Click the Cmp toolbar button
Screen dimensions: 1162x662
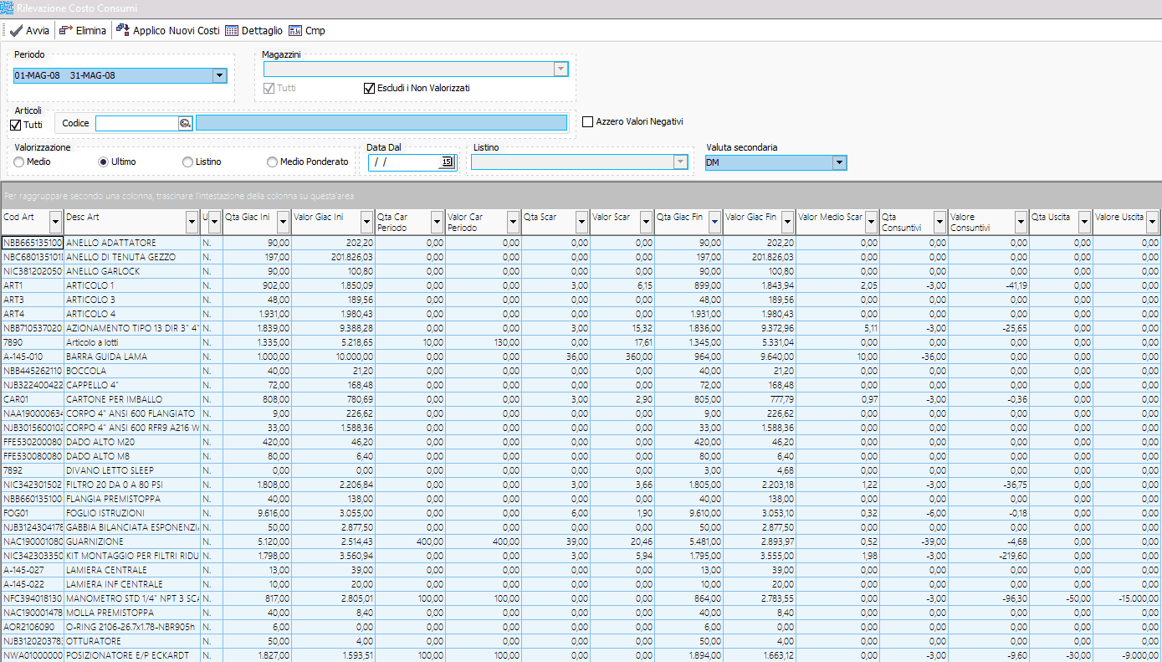(x=307, y=30)
